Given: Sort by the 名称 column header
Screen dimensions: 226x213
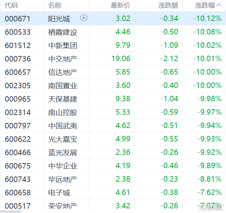Looking at the screenshot, I should click(55, 5).
